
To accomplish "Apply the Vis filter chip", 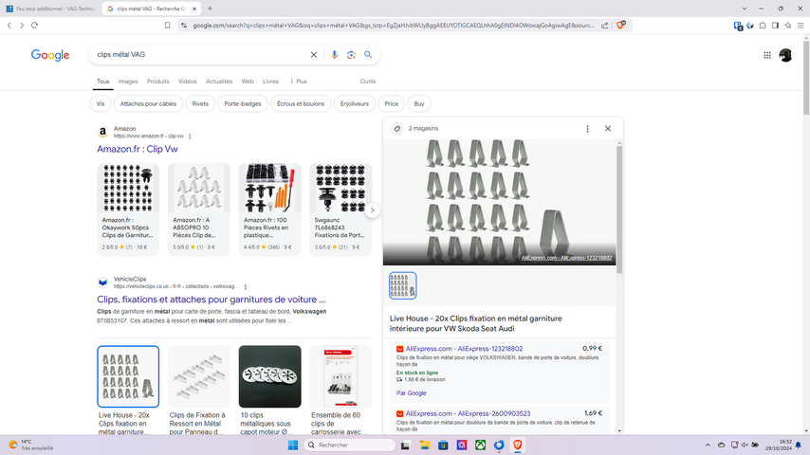I will [101, 104].
